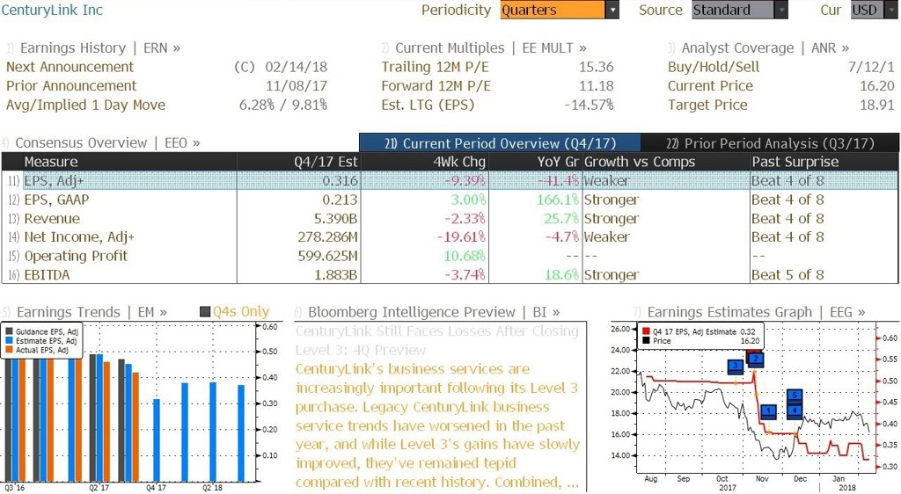Click event marker 4 on estimates graph

pyautogui.click(x=795, y=410)
